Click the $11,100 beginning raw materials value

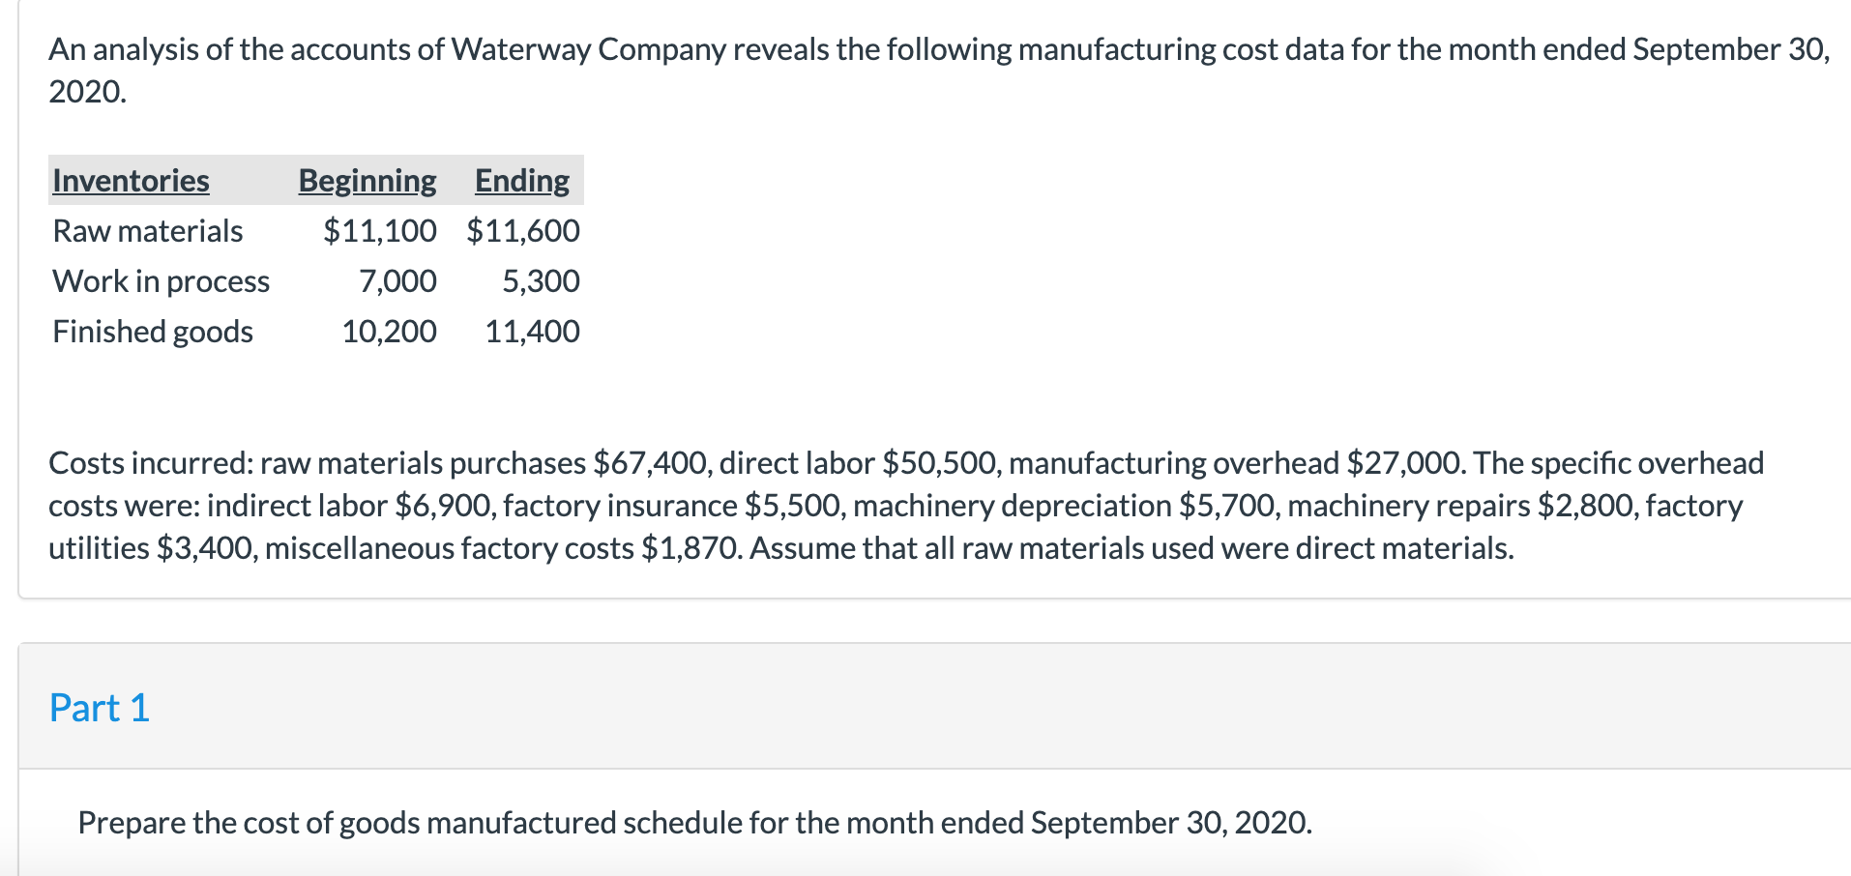tap(380, 231)
